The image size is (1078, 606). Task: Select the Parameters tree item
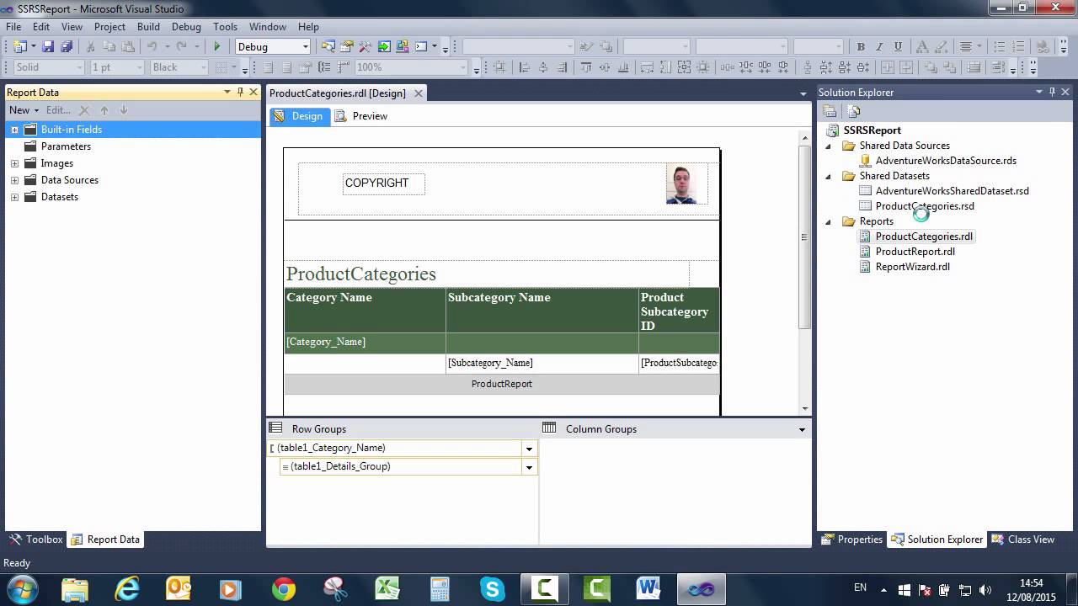(66, 146)
